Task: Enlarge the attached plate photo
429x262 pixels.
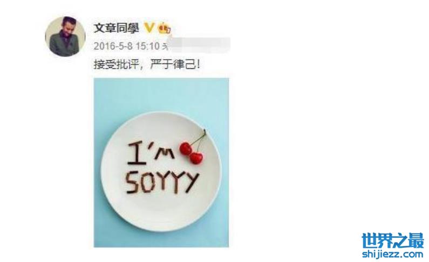Action: pos(161,162)
